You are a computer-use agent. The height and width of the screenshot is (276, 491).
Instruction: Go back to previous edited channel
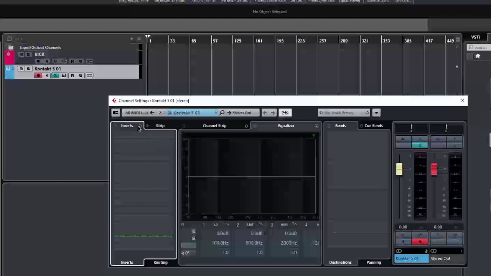tap(265, 113)
